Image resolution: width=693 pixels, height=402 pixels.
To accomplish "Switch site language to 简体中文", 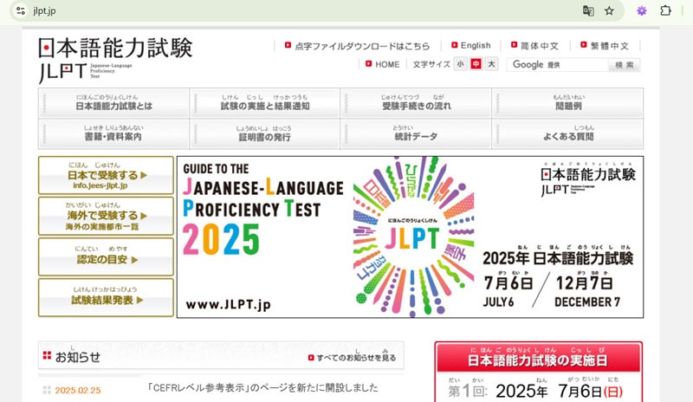I will click(534, 46).
